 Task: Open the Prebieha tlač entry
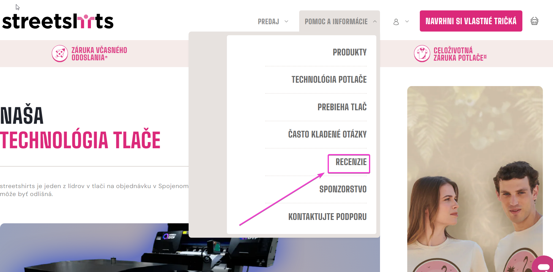[x=342, y=107]
